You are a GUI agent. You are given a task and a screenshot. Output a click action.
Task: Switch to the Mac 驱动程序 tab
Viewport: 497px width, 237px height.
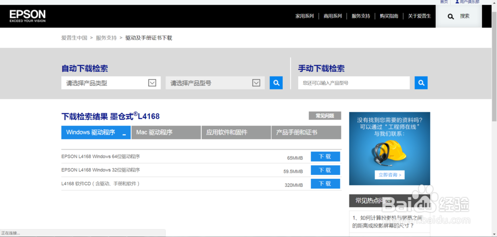pyautogui.click(x=166, y=133)
